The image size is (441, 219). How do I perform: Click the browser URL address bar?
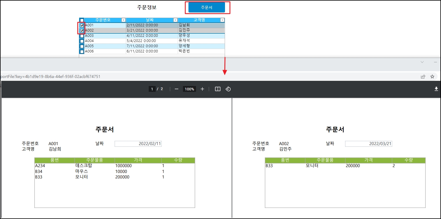[203, 76]
